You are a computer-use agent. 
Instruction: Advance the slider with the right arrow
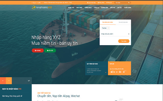coord(9,81)
